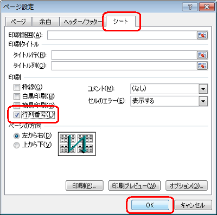217x215 pixels.
Task: Click range selector icon for 印刷範囲
Action: pos(202,35)
